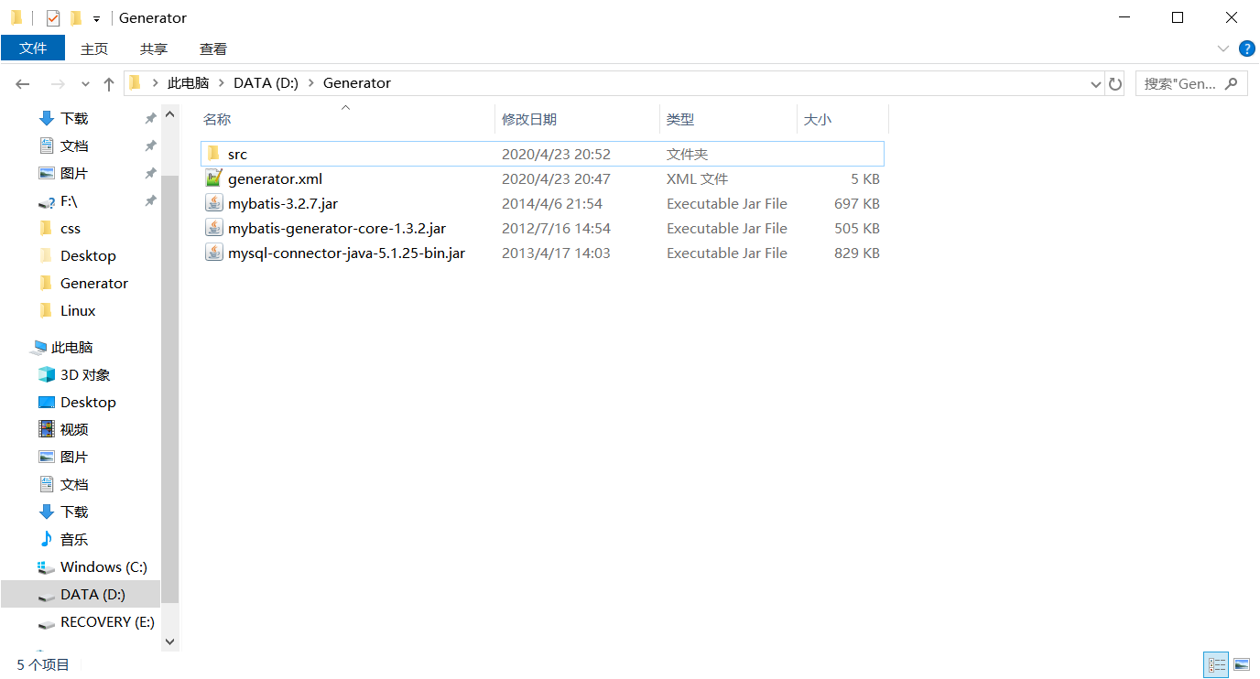The image size is (1260, 679).
Task: Switch to large icons view layout
Action: tap(1242, 664)
